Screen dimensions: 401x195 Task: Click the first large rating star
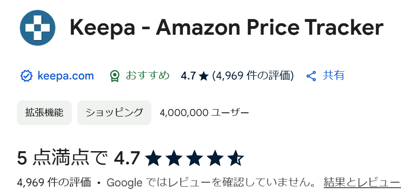pyautogui.click(x=154, y=159)
